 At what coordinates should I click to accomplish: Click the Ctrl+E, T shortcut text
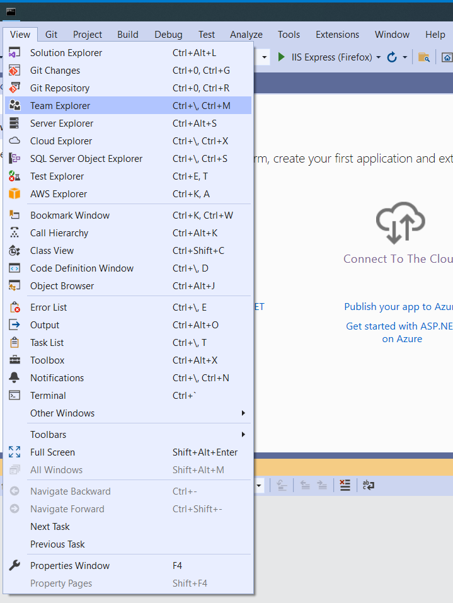[x=190, y=176]
